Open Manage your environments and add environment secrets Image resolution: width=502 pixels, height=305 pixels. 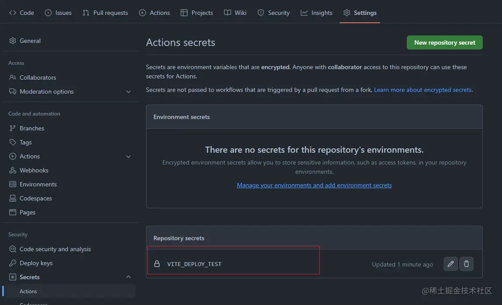tap(314, 185)
